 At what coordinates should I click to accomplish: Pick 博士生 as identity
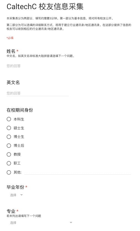click(x=9, y=137)
